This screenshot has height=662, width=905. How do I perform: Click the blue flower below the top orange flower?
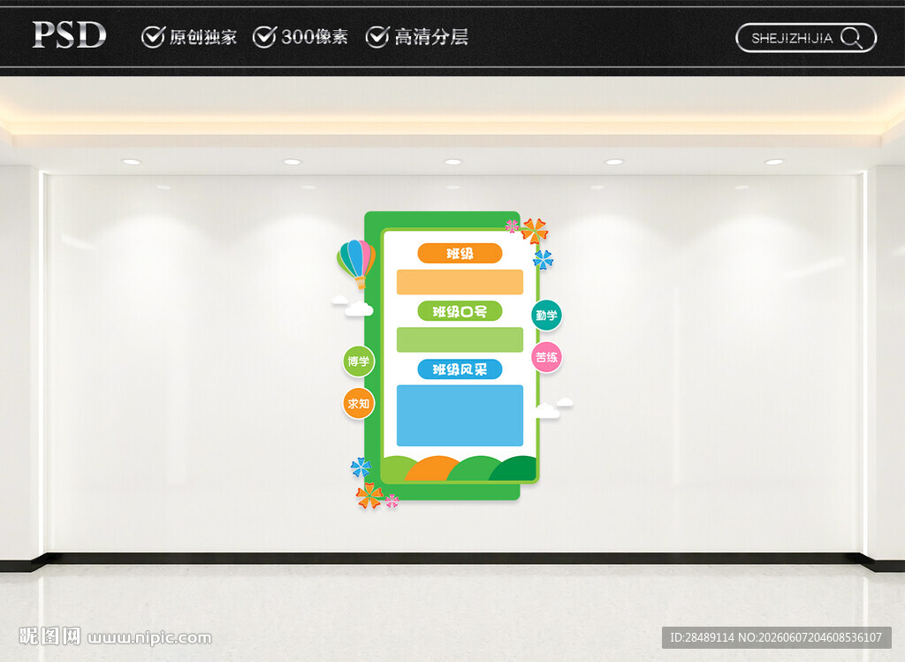coord(544,260)
